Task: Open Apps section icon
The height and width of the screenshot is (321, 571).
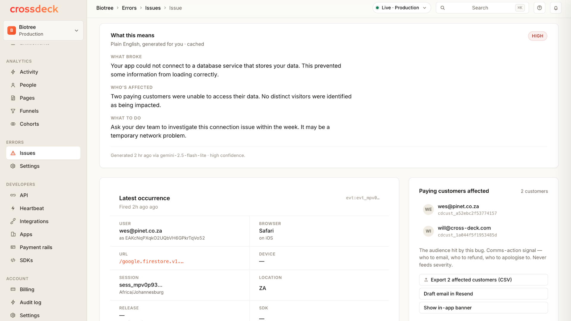Action: [13, 234]
